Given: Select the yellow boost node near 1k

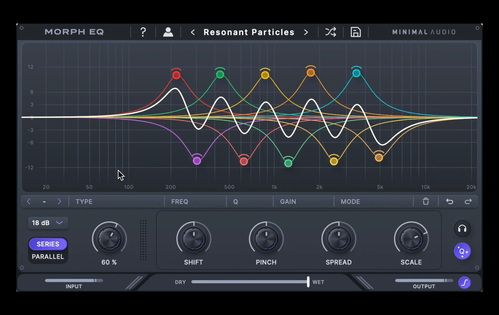Looking at the screenshot, I should tap(265, 75).
